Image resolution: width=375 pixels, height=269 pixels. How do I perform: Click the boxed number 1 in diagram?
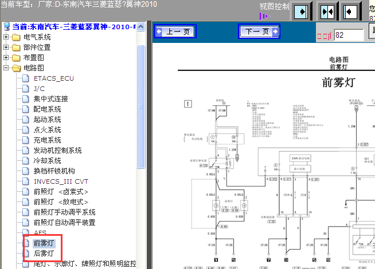click(187, 104)
